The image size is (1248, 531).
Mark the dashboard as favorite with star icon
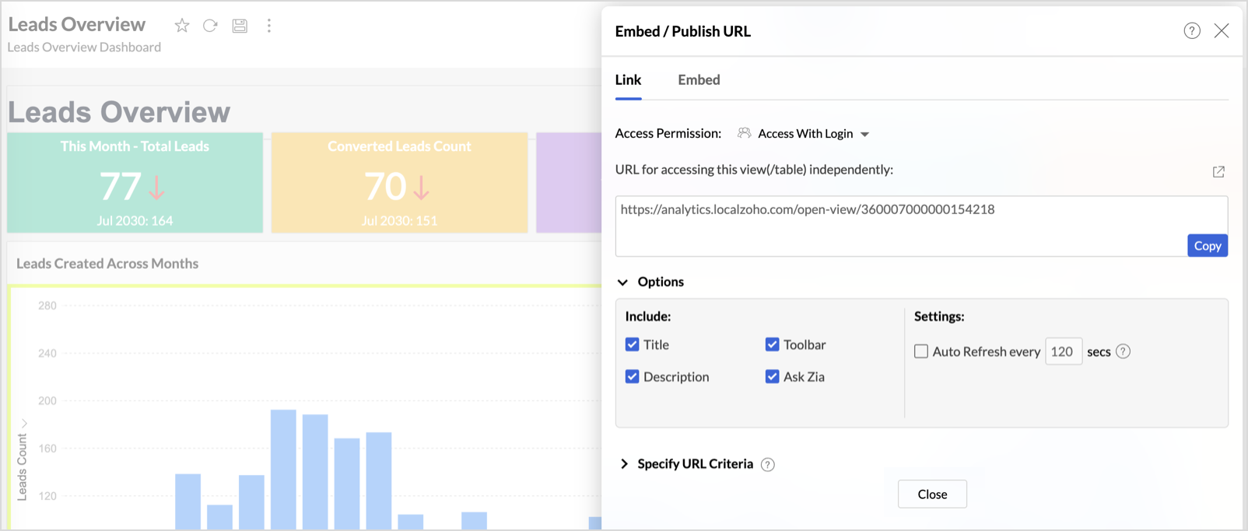coord(182,26)
